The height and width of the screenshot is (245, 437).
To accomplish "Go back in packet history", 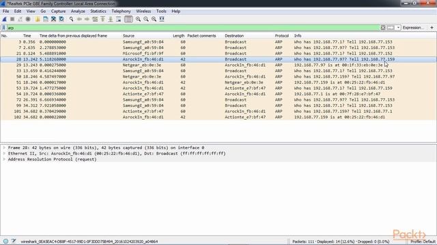I will point(79,19).
